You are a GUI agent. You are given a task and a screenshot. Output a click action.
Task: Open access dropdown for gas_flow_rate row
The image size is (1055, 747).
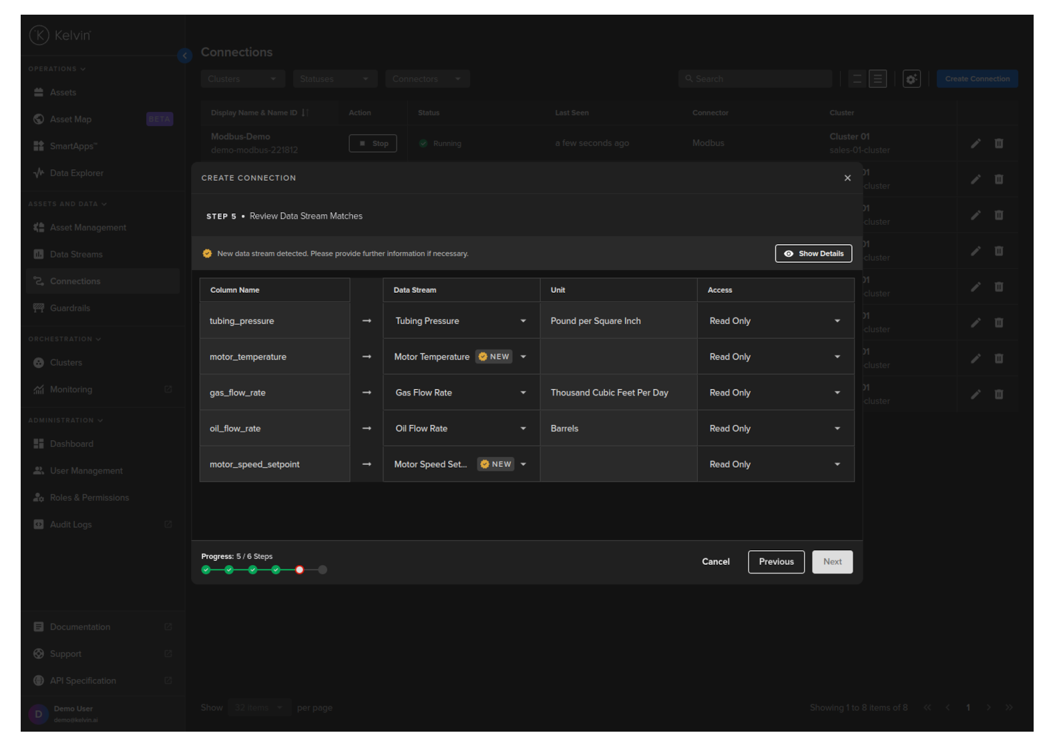click(837, 393)
